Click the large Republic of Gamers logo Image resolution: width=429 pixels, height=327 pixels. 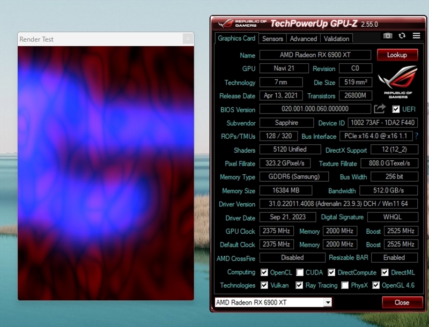[397, 83]
